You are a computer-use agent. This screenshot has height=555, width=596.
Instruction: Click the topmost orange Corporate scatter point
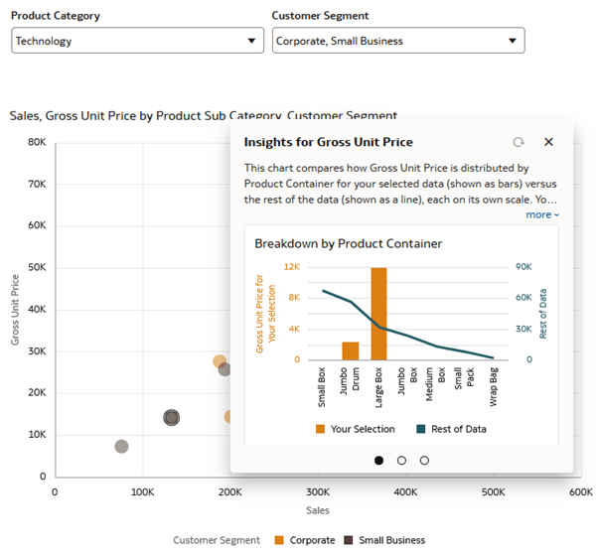(220, 361)
